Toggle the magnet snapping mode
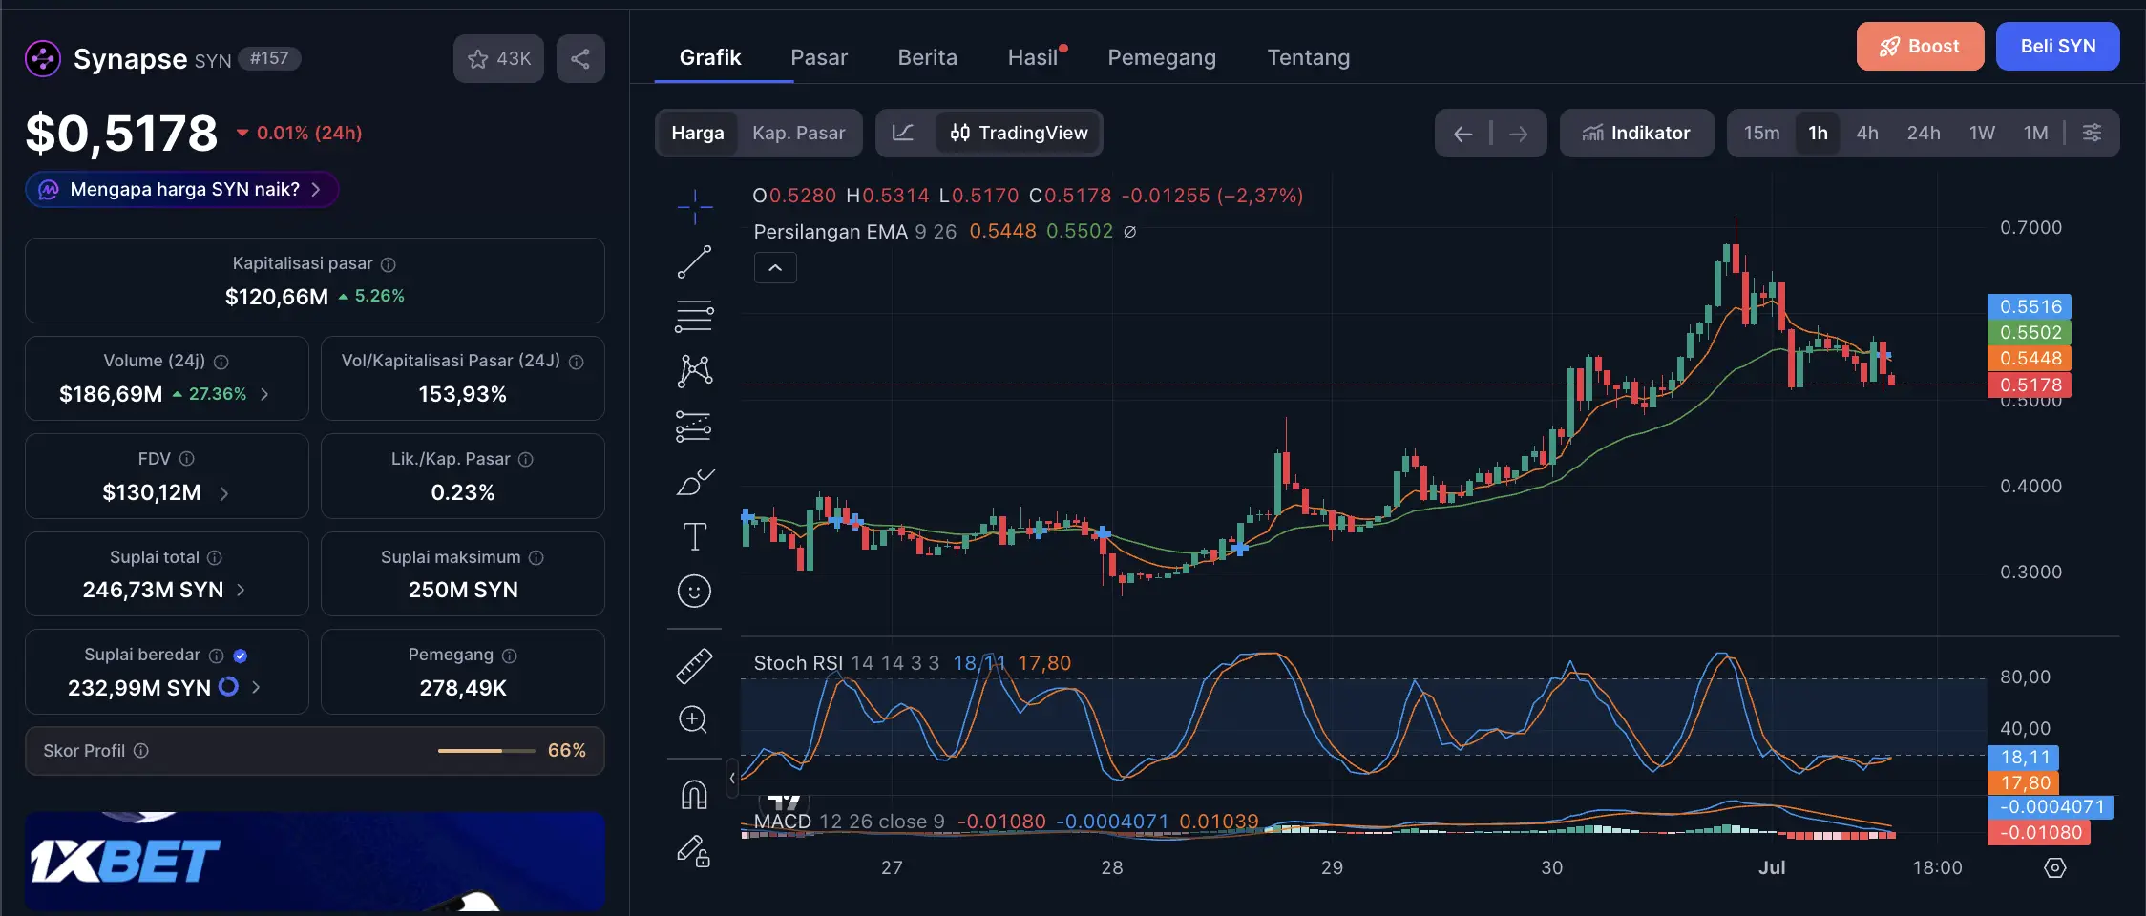The width and height of the screenshot is (2146, 916). tap(694, 794)
